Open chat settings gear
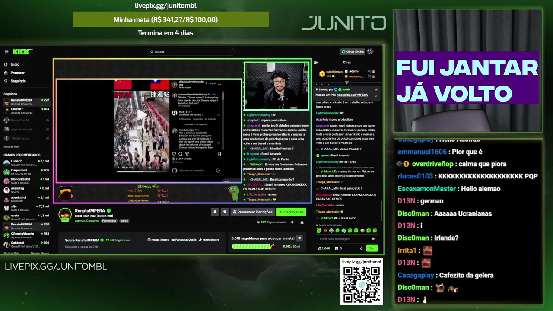This screenshot has width=553, height=311. coord(361,248)
